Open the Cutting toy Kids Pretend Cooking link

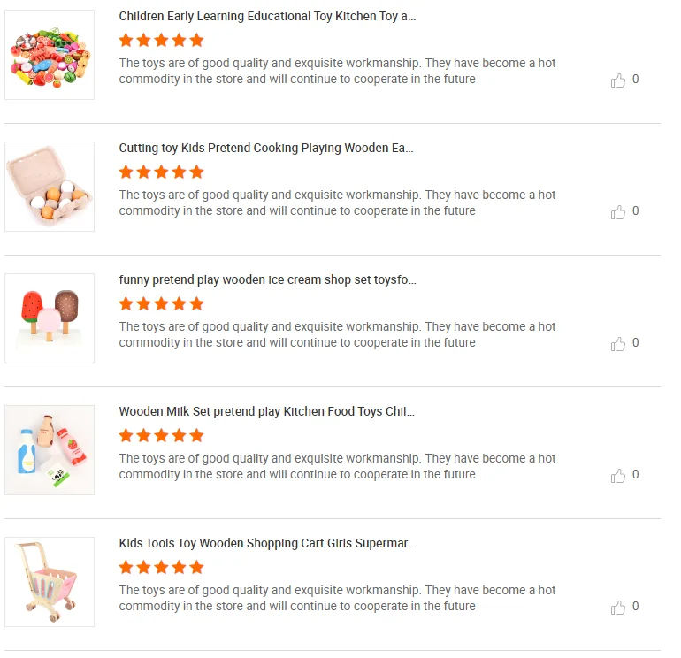pyautogui.click(x=266, y=148)
